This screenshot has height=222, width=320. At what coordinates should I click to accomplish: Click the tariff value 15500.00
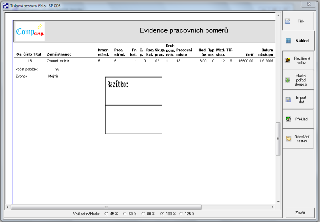[x=246, y=61]
